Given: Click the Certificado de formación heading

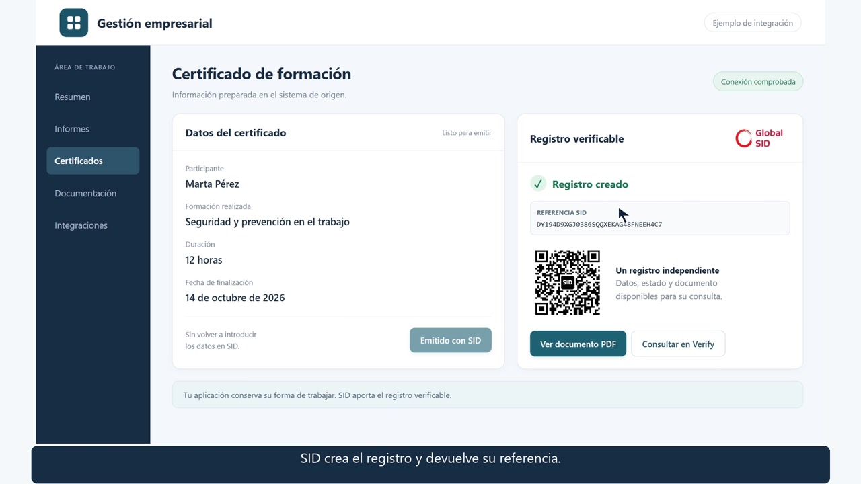Looking at the screenshot, I should pyautogui.click(x=262, y=74).
